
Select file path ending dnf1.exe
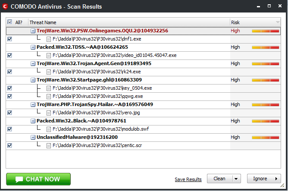97,39
